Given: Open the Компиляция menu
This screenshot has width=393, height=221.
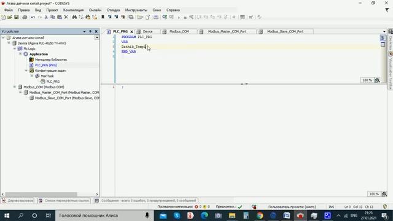Looking at the screenshot, I should [x=74, y=10].
